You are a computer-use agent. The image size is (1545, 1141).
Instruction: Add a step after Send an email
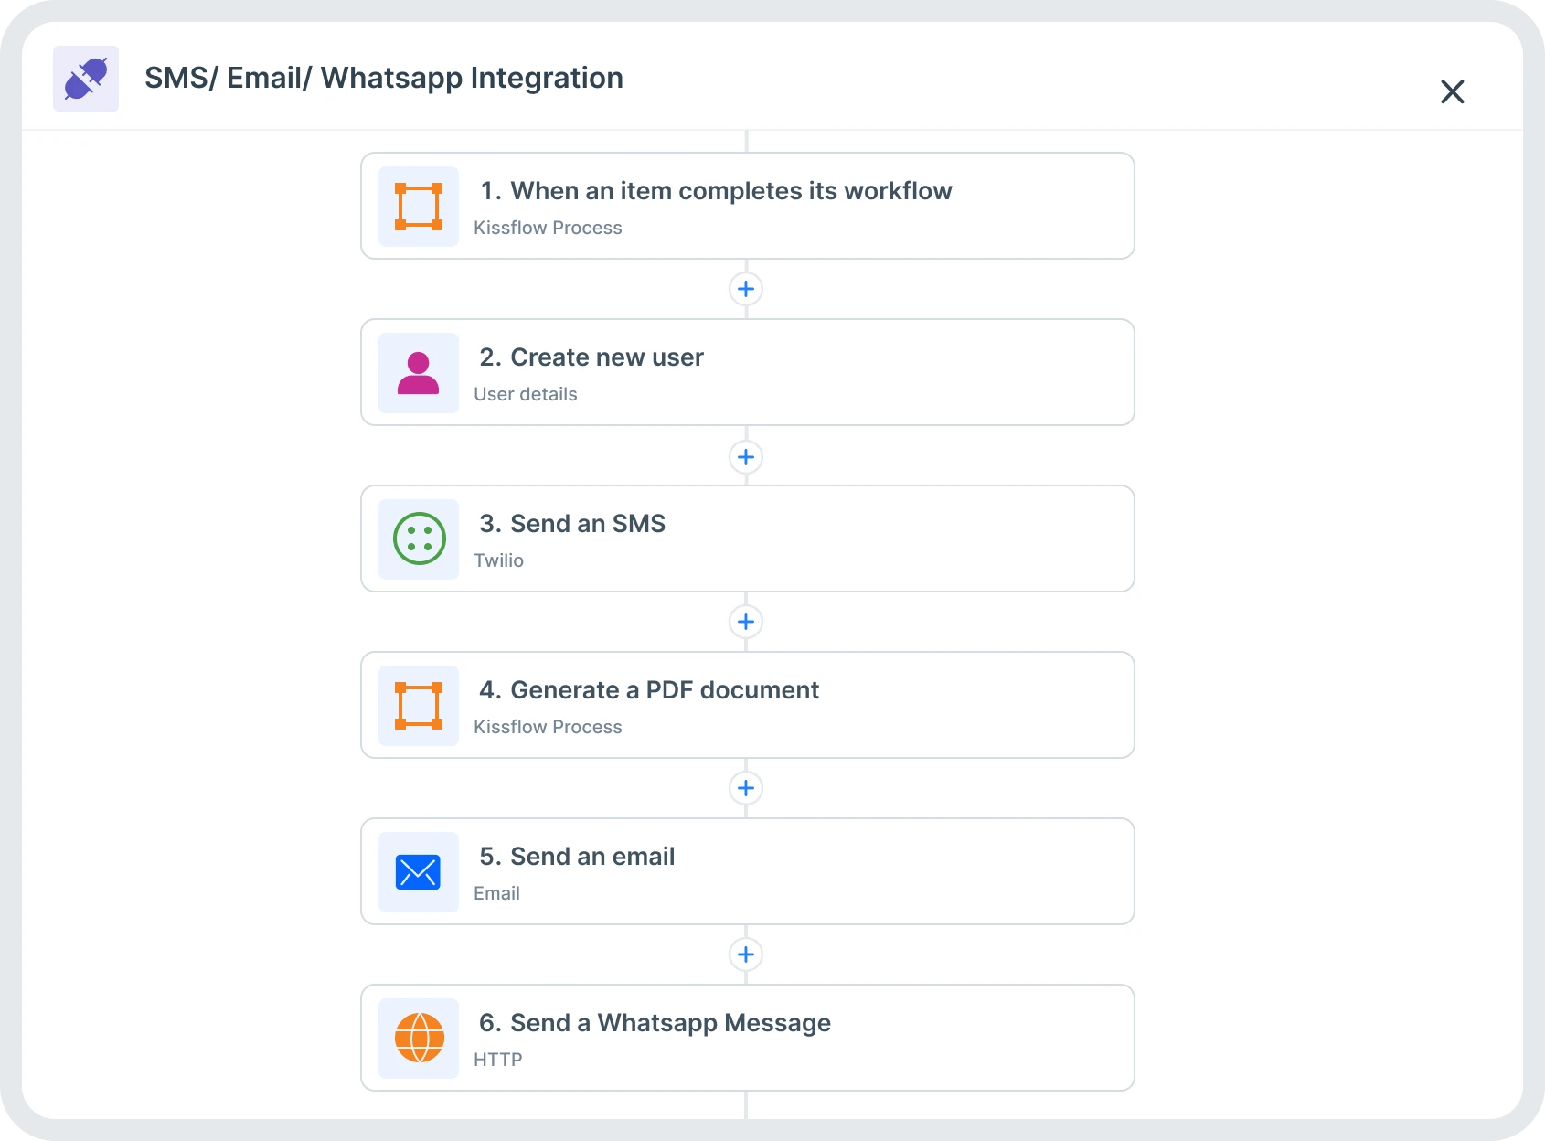[x=746, y=954]
